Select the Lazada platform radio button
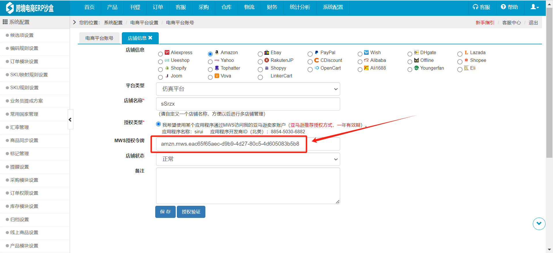Screen dimensions: 553x253 click(460, 54)
